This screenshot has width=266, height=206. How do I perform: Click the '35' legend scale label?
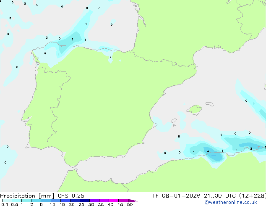click(x=101, y=204)
